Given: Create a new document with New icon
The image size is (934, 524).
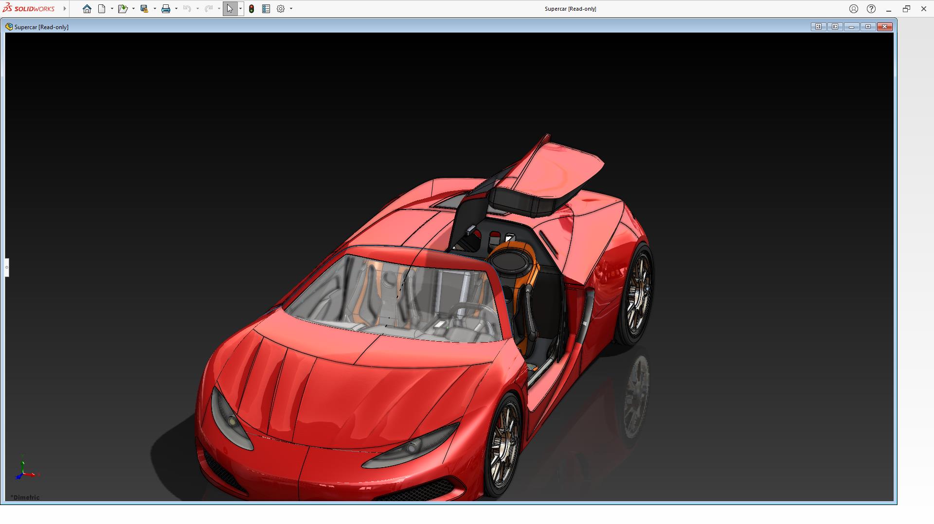Looking at the screenshot, I should (102, 9).
